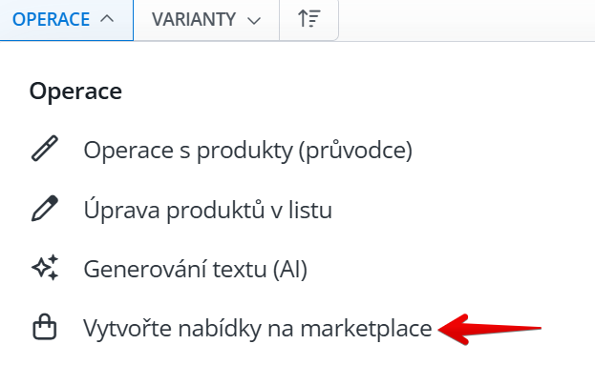Click the red arrow annotation
The height and width of the screenshot is (365, 595).
pyautogui.click(x=490, y=329)
